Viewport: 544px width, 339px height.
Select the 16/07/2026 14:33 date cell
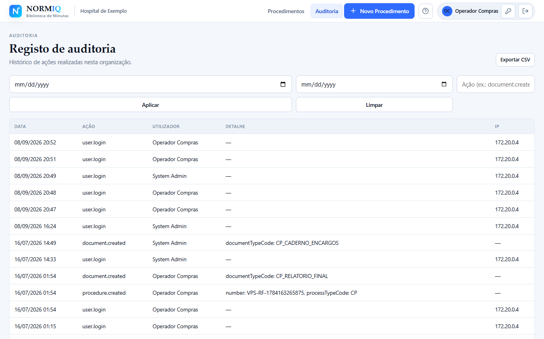35,259
